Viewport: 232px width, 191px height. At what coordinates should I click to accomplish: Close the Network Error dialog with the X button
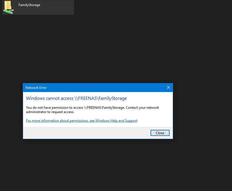click(x=168, y=87)
